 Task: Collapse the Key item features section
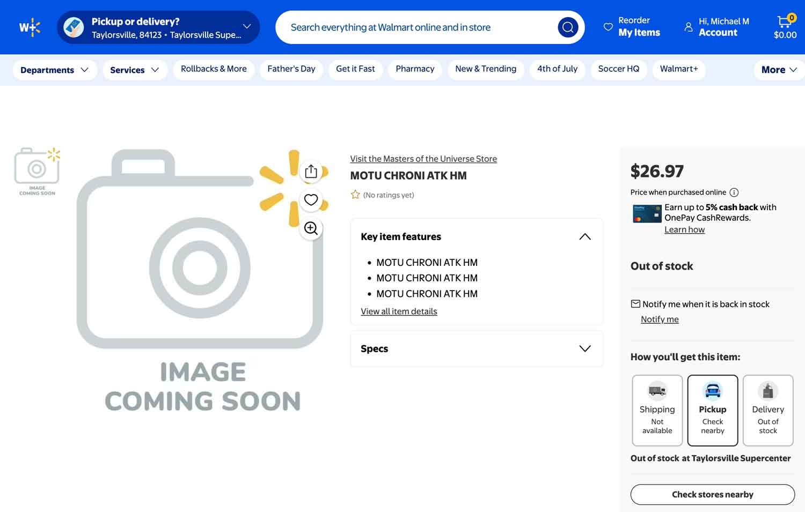pyautogui.click(x=585, y=236)
